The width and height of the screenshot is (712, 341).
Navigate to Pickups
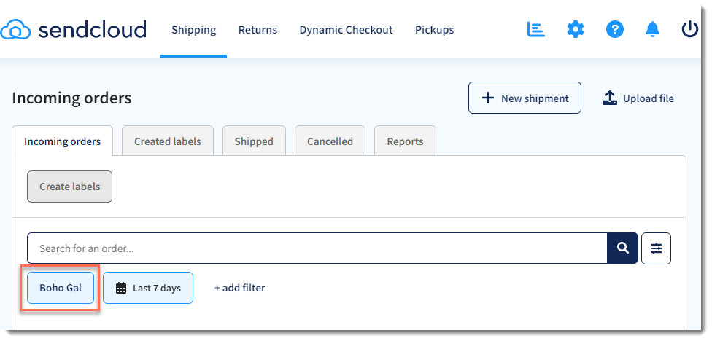(x=434, y=30)
